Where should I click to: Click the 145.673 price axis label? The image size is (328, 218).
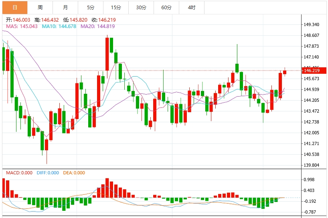pyautogui.click(x=312, y=79)
